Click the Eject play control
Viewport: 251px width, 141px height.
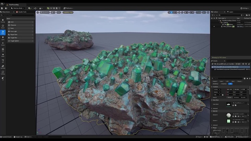(57, 8)
